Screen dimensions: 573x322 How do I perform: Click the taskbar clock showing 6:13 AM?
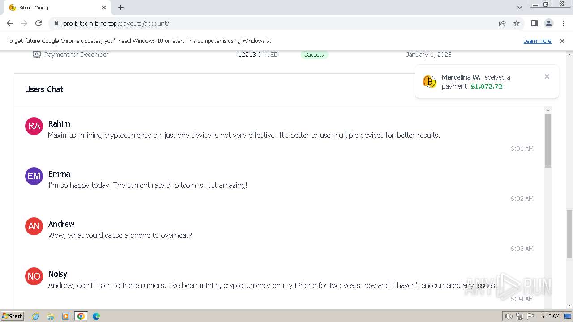[x=550, y=316]
